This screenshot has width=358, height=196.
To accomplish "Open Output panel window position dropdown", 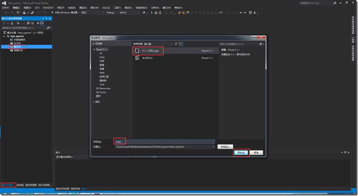I will click(x=342, y=152).
